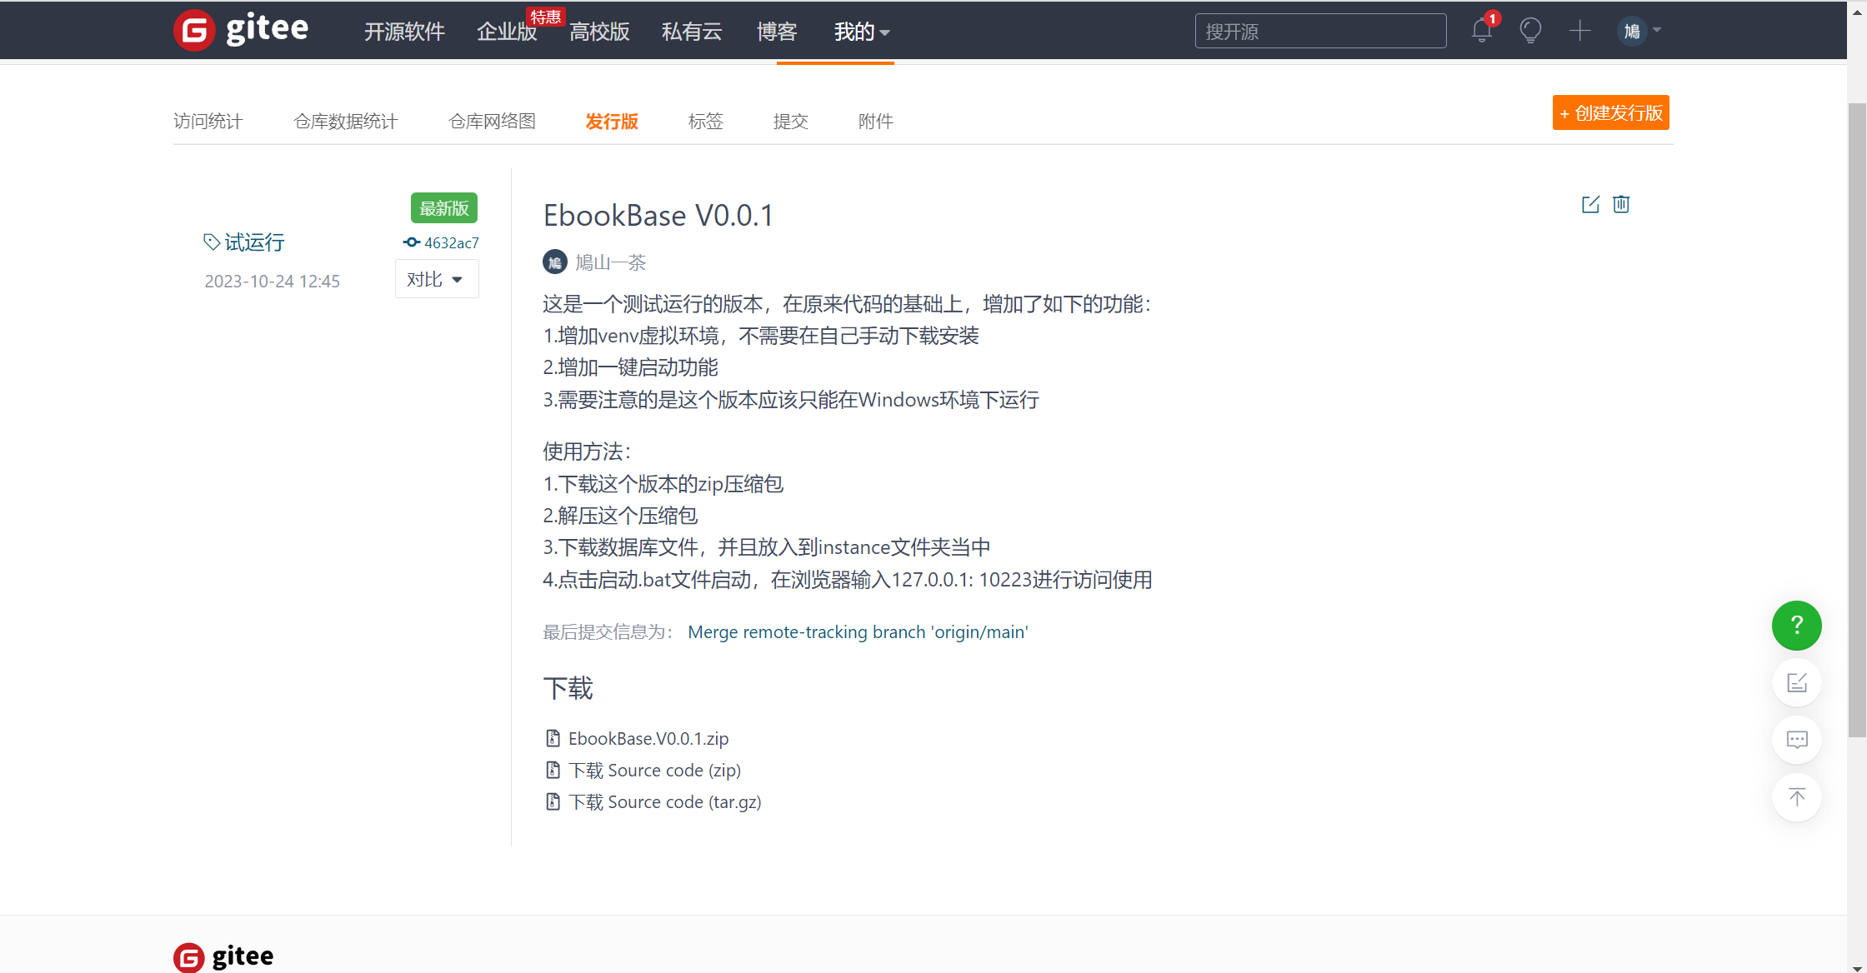Image resolution: width=1867 pixels, height=973 pixels.
Task: Click the 最新版 green label
Action: pos(444,208)
